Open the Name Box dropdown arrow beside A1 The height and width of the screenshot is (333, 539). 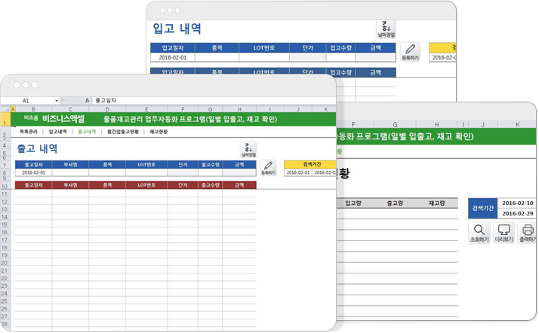coord(57,100)
